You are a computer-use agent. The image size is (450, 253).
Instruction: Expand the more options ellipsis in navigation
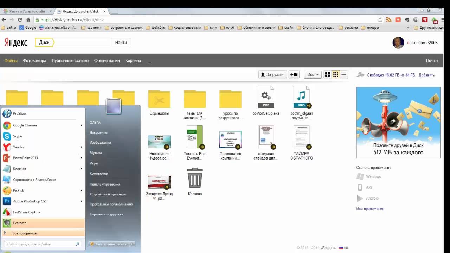pyautogui.click(x=149, y=61)
